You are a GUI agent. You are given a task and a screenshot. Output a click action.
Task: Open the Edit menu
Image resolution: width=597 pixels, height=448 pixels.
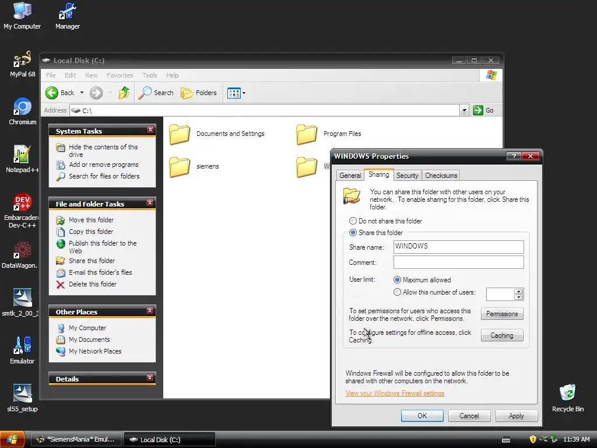click(70, 75)
